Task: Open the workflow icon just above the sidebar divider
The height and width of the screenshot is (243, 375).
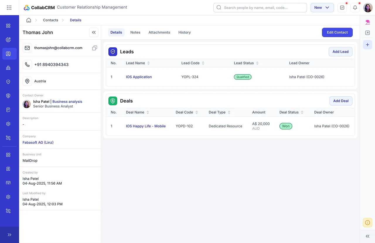Action: 8,138
